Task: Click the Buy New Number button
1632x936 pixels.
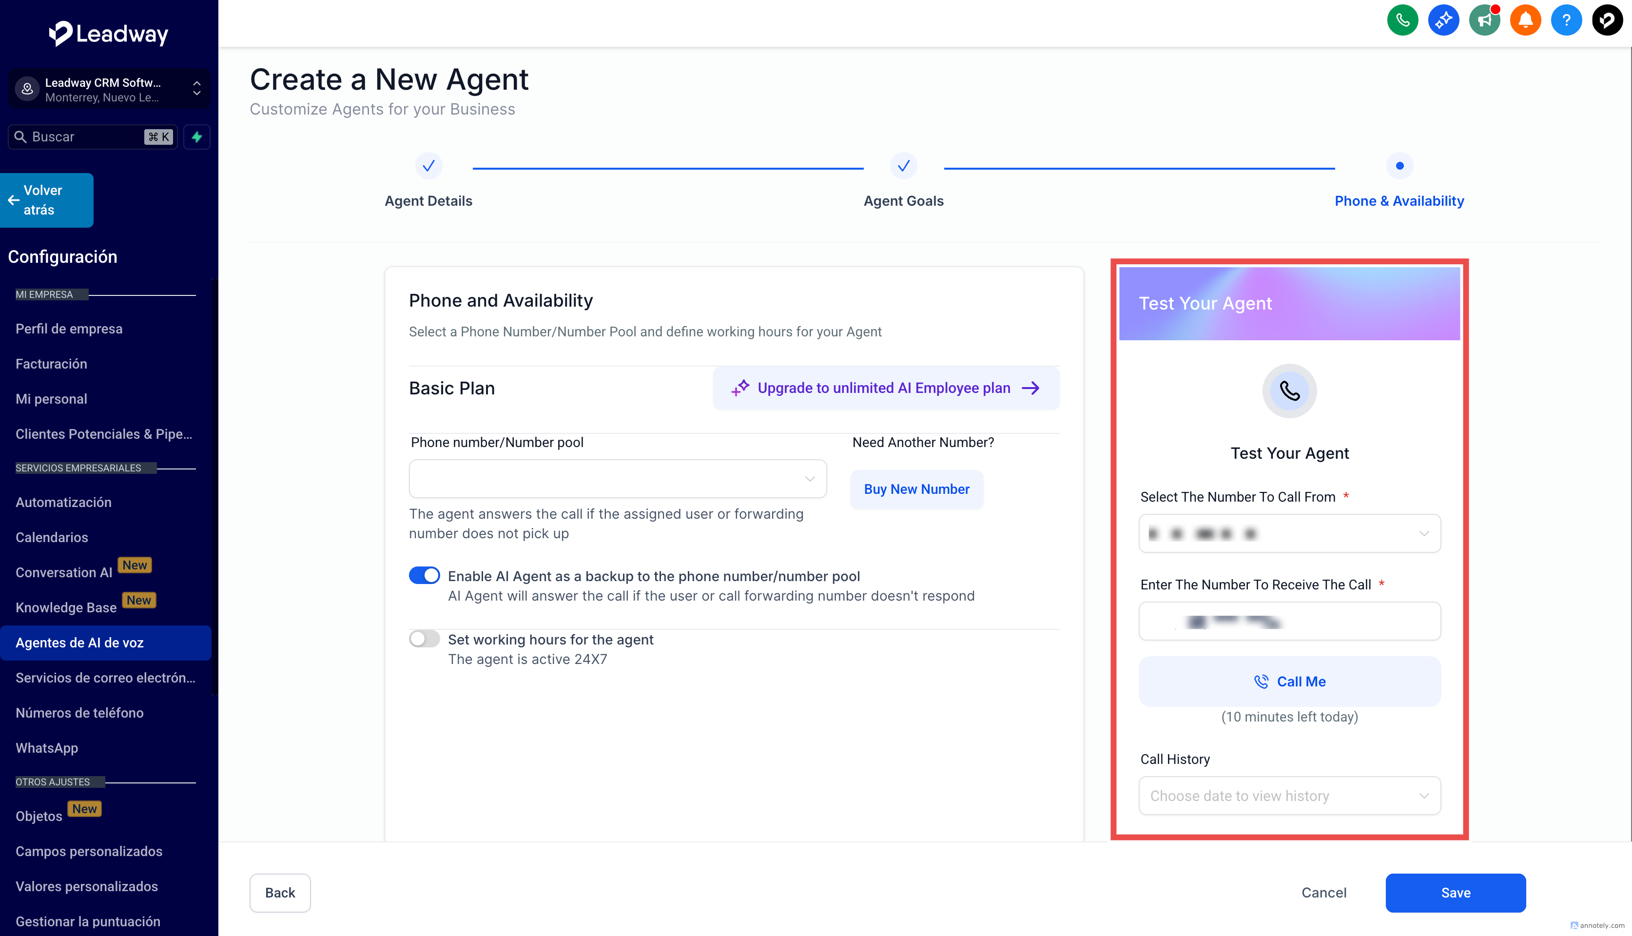Action: [916, 489]
